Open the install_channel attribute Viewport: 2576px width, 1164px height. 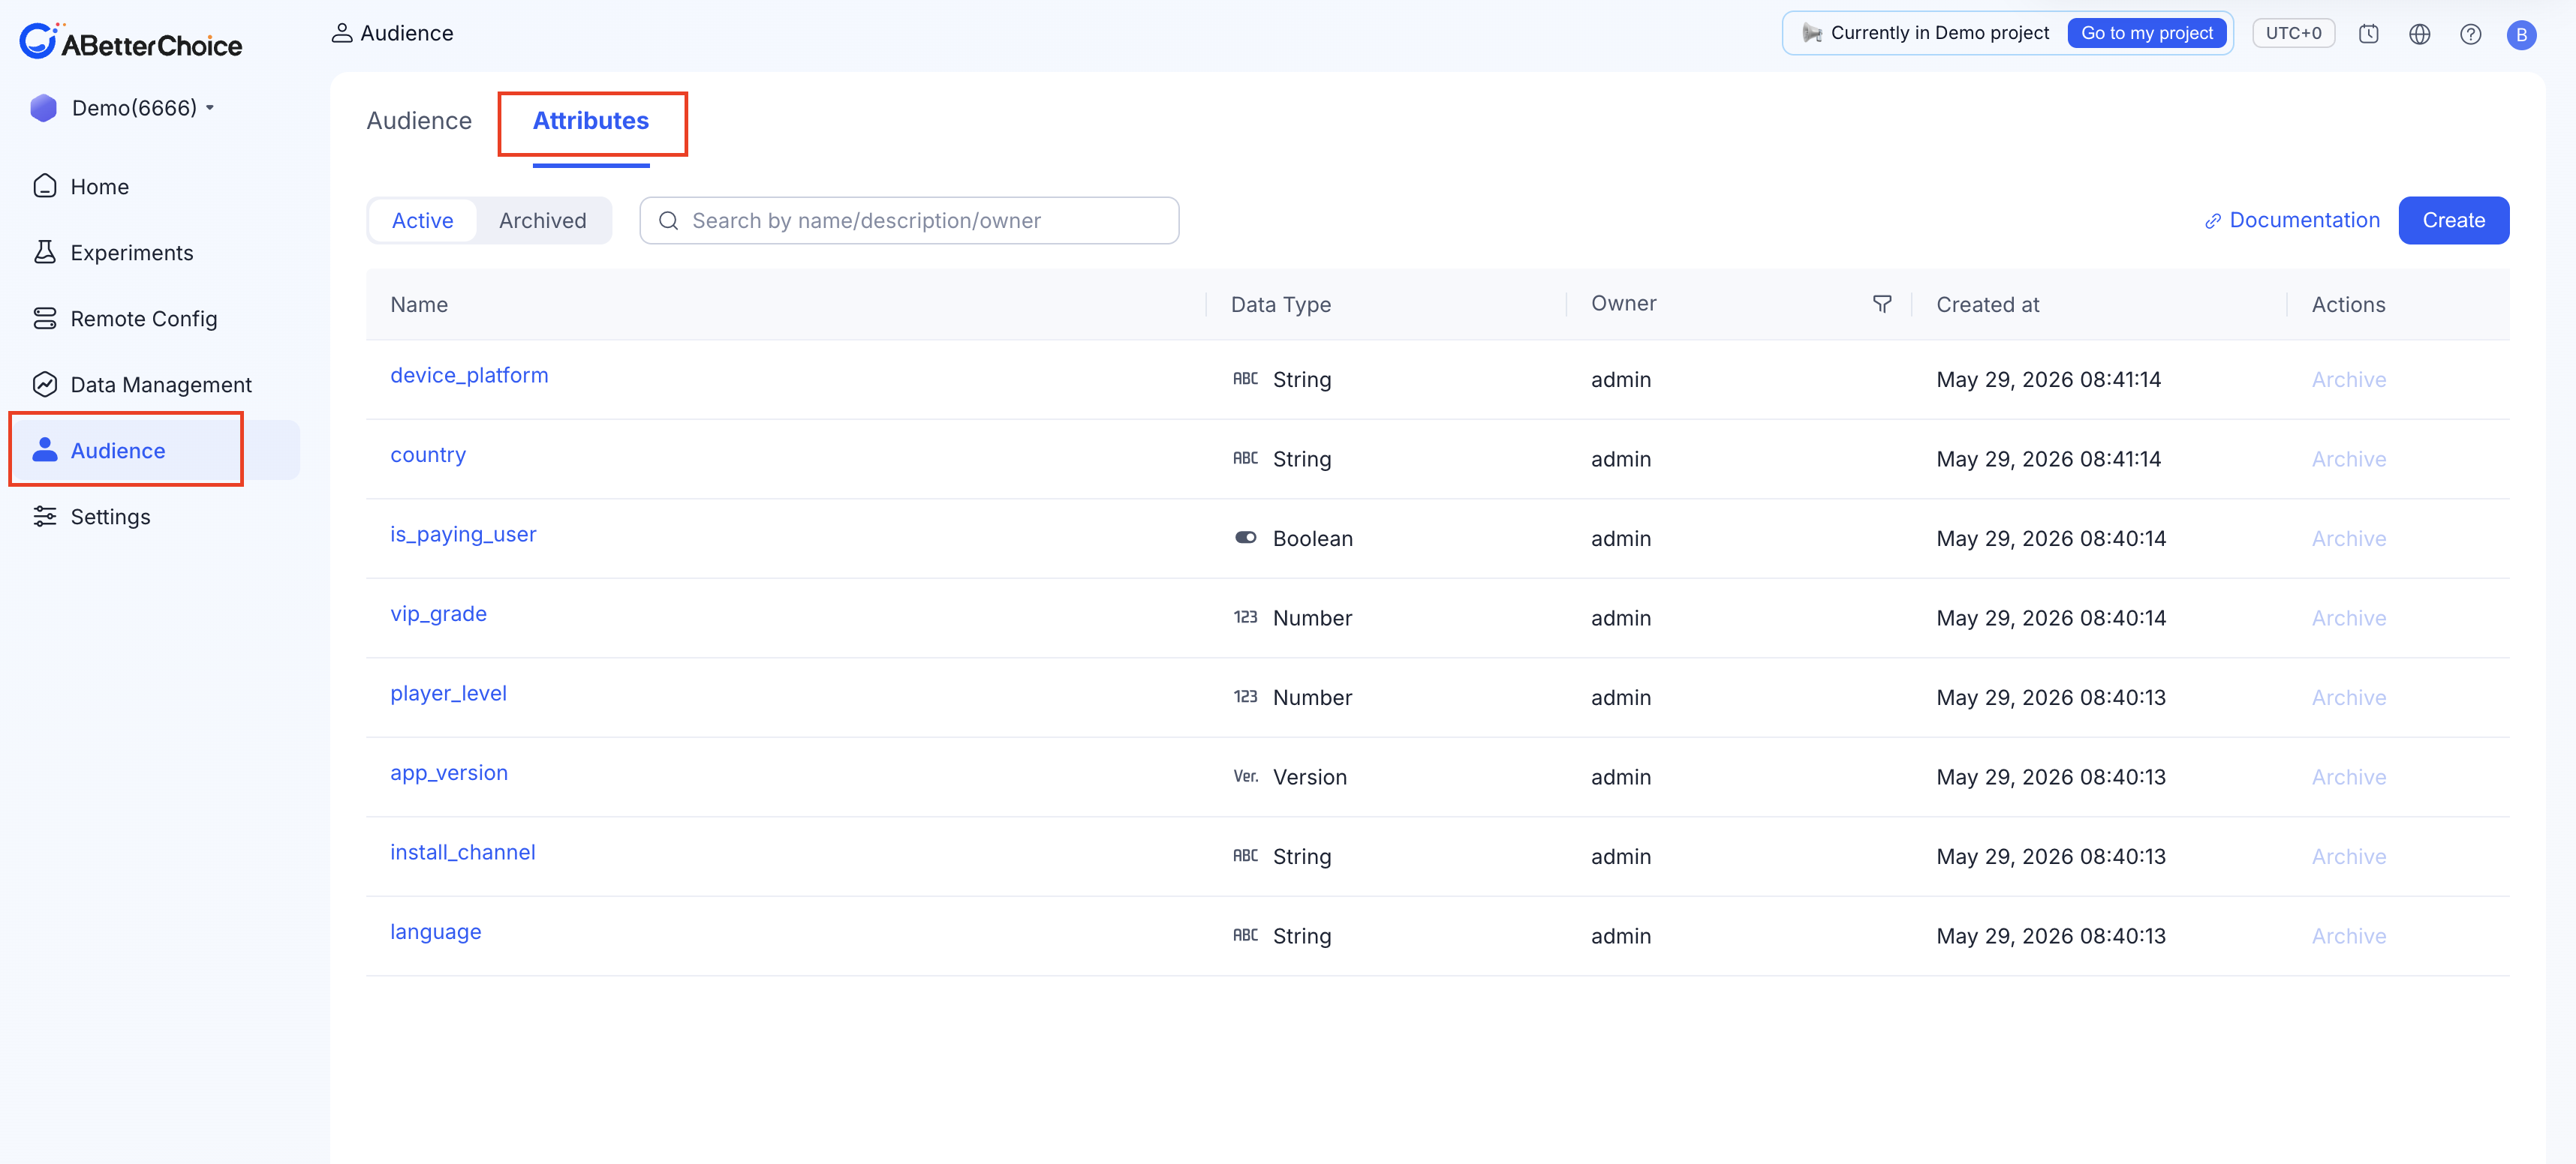[462, 851]
